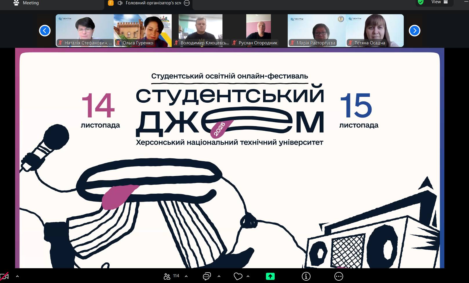
Task: Expand the participants options chevron
Action: 186,276
